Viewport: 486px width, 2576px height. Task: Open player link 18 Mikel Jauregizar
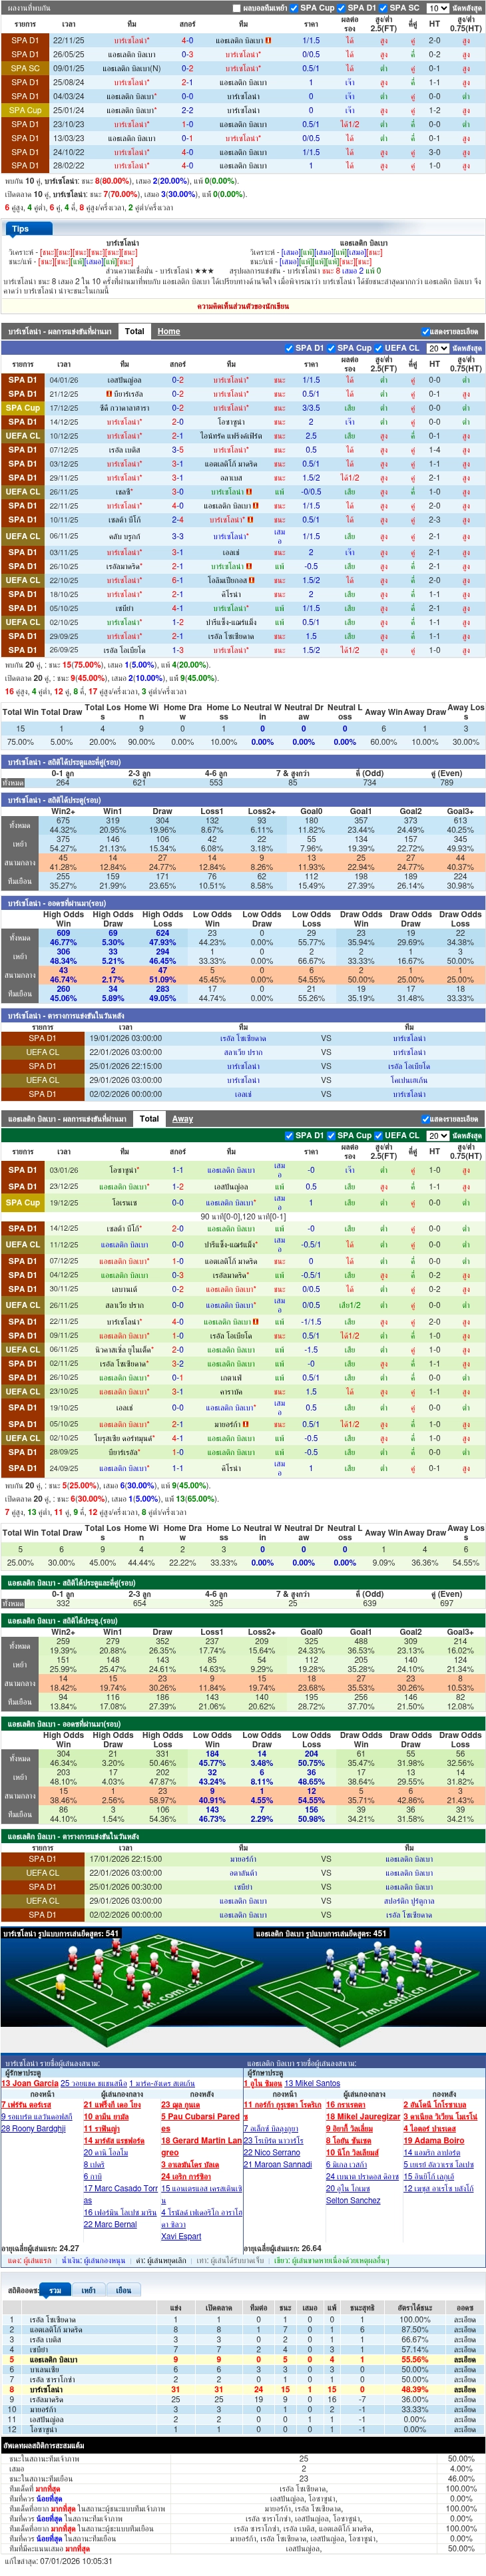[363, 2116]
